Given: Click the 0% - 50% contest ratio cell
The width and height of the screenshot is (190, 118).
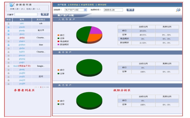Looking at the screenshot, I should click(167, 35).
